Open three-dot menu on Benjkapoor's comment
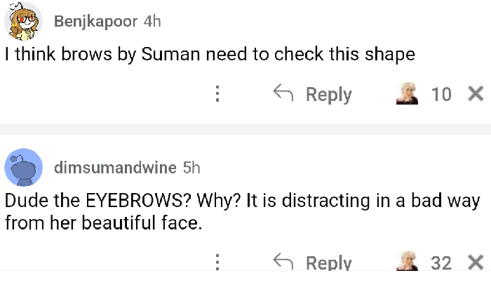The width and height of the screenshot is (491, 285). point(217,94)
